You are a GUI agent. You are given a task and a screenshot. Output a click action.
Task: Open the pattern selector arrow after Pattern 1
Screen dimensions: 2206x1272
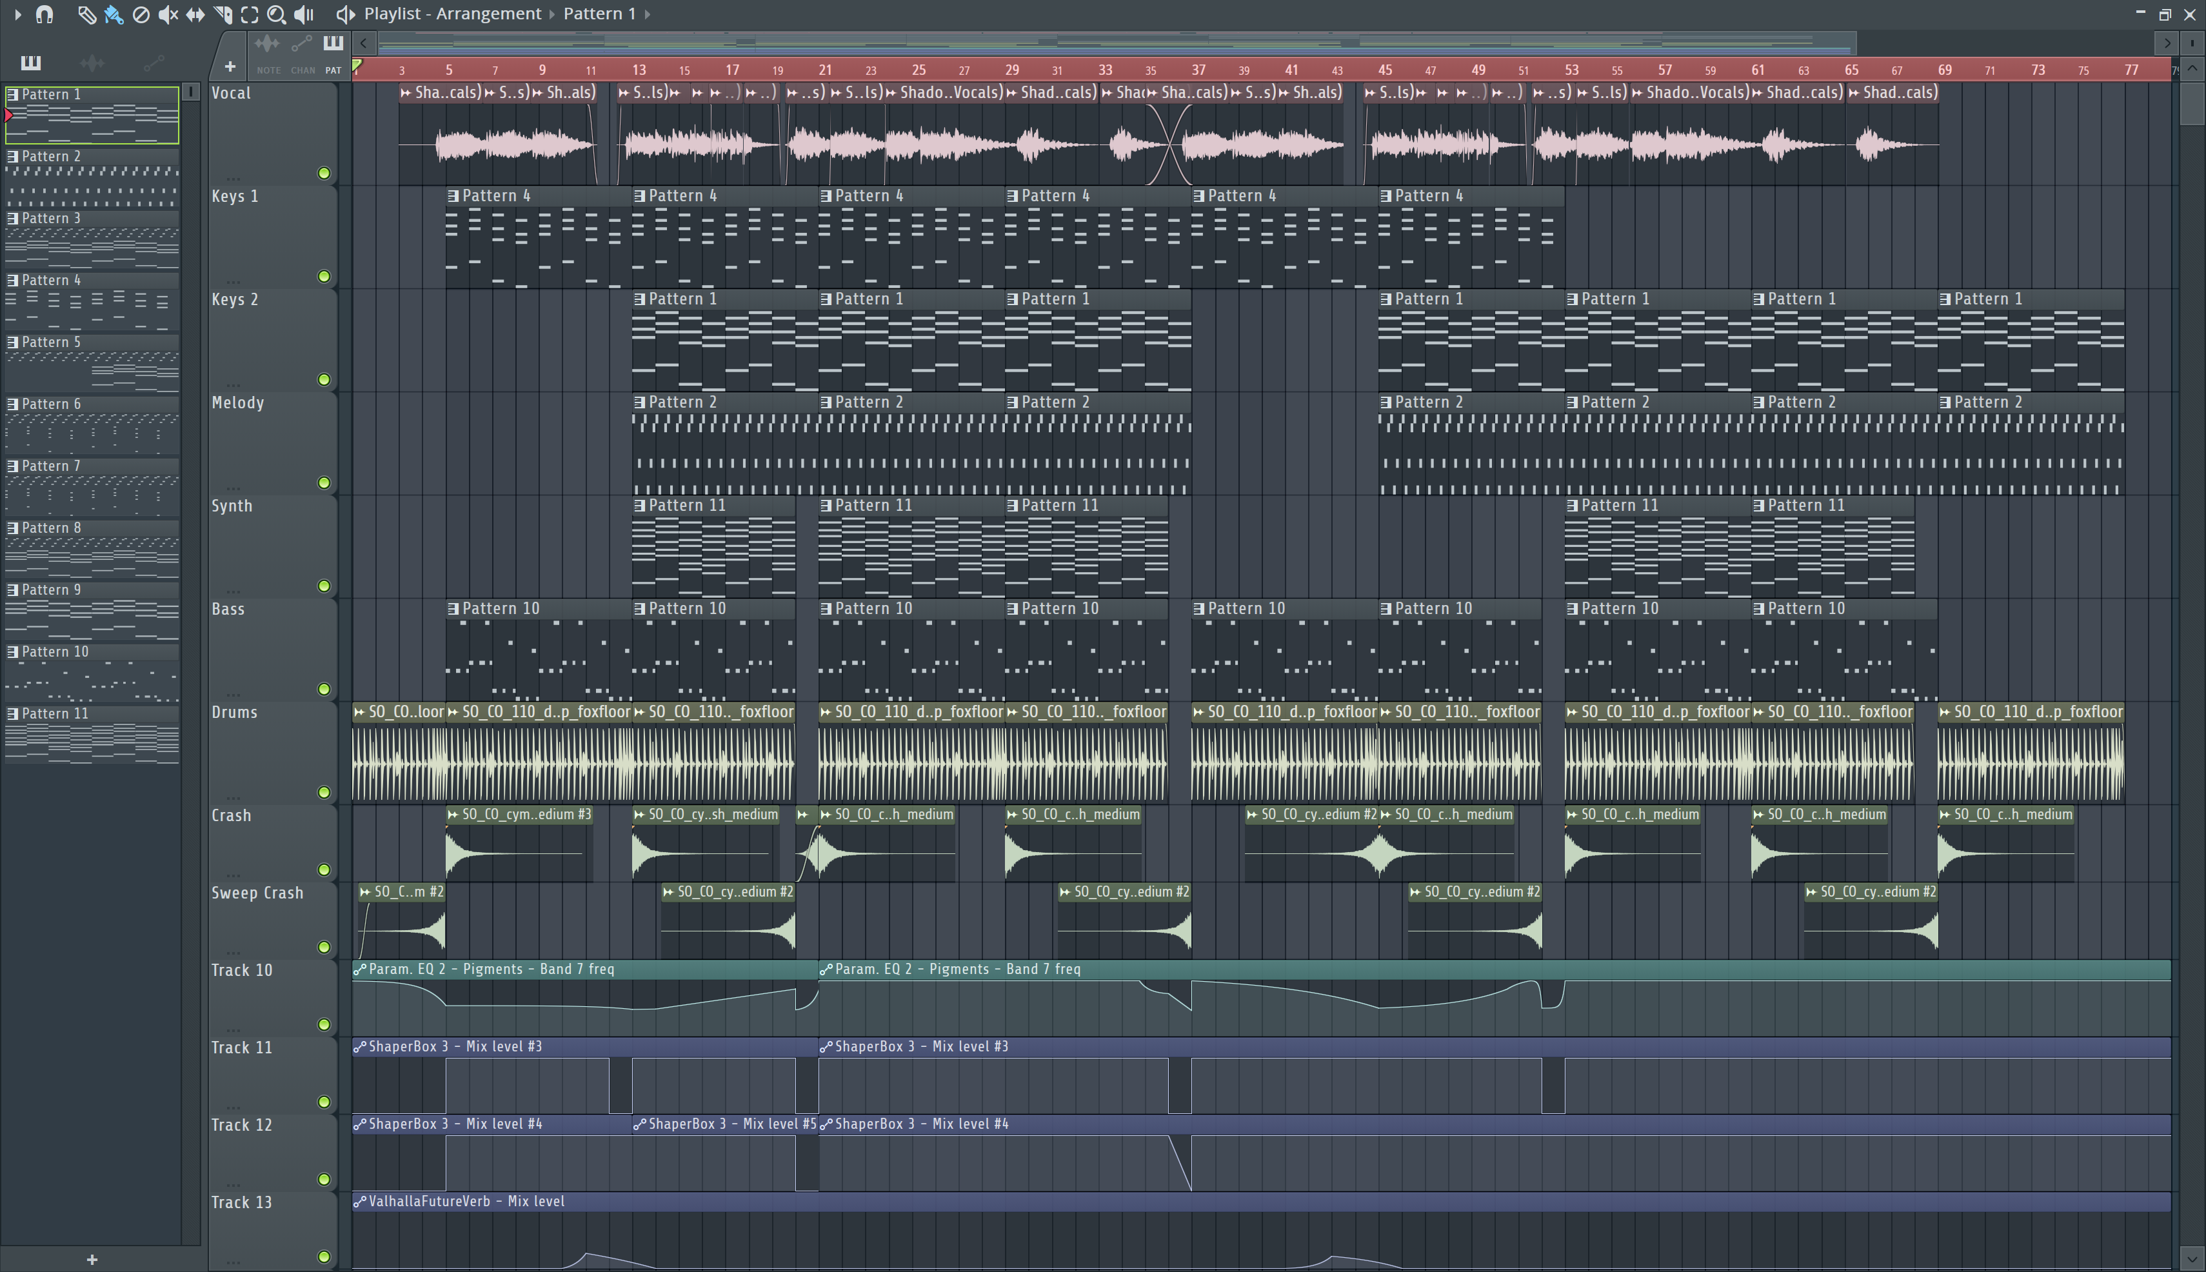[x=648, y=15]
